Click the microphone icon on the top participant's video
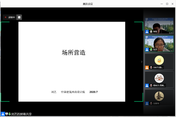This screenshot has height=117, width=176. (x=151, y=31)
